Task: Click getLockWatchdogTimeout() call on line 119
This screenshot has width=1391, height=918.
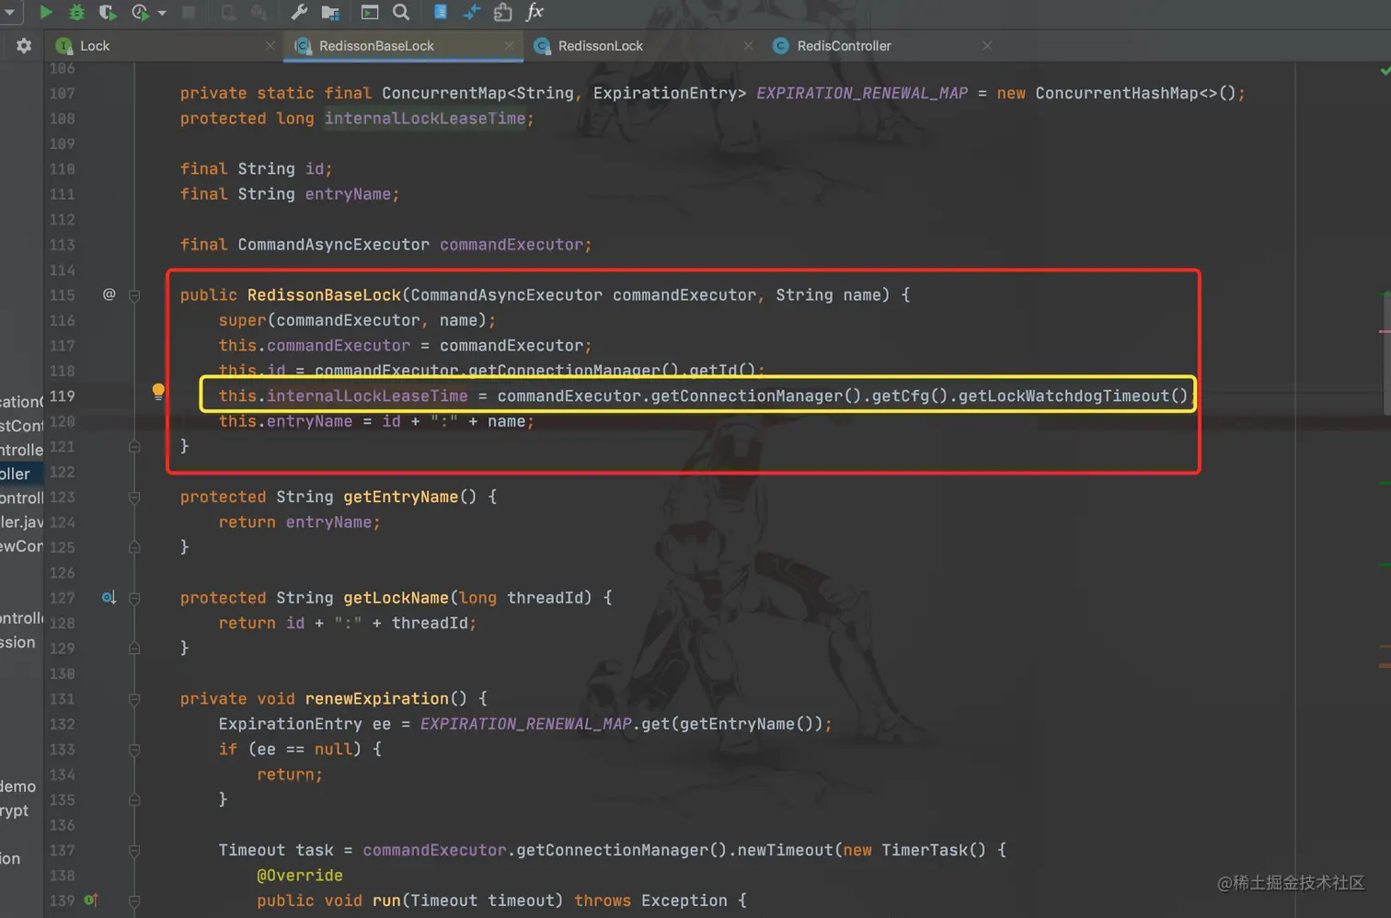Action: coord(1073,396)
